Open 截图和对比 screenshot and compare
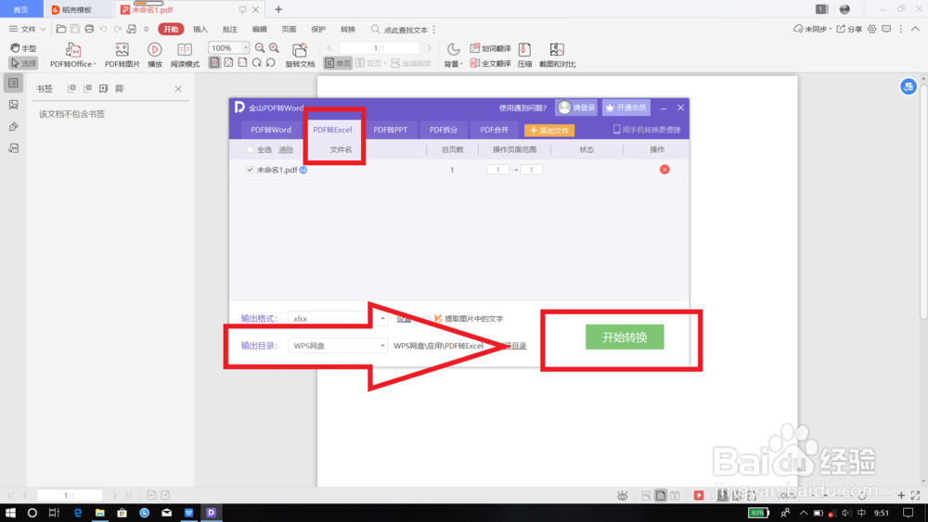 557,56
